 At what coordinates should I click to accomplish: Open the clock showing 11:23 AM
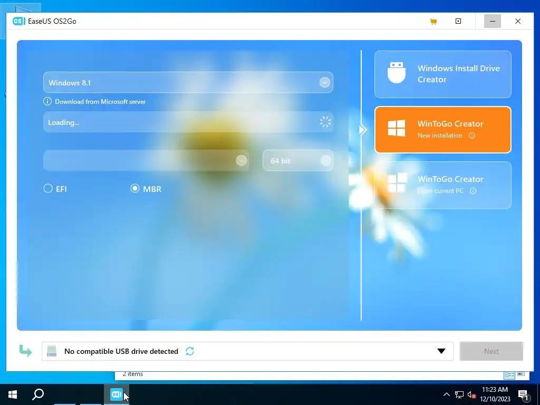(495, 394)
